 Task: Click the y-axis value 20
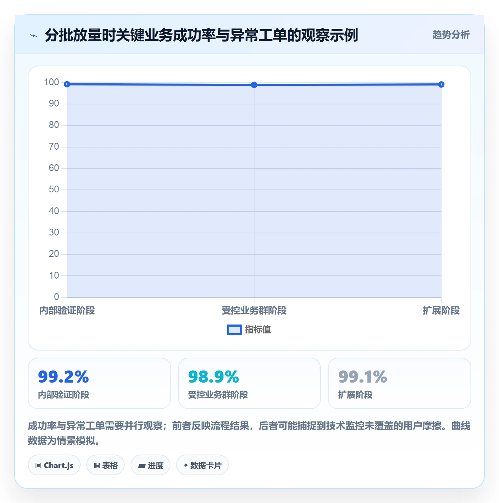point(54,254)
